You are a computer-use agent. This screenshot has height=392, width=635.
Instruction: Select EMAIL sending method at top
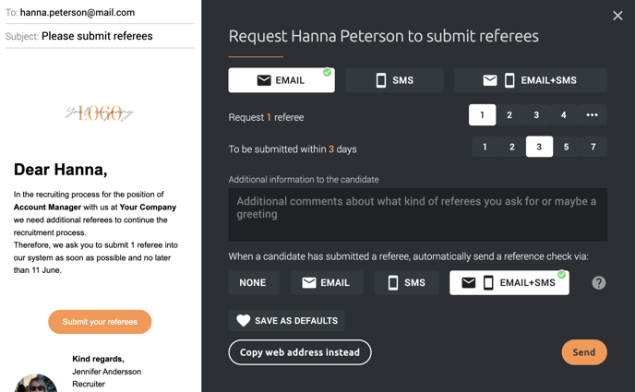[x=282, y=80]
